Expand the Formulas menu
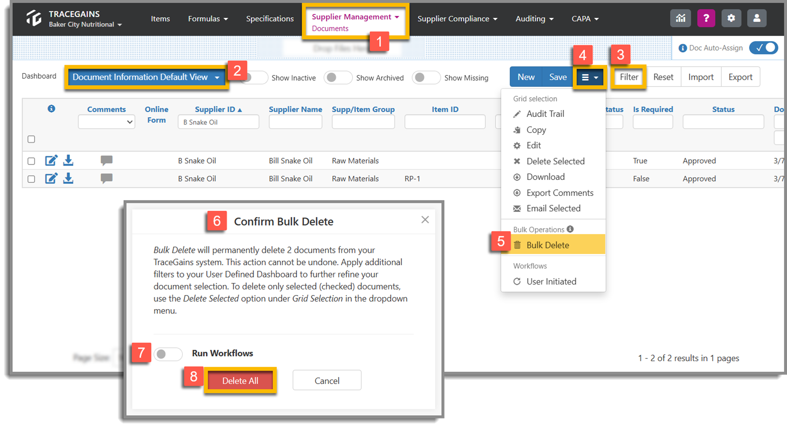Viewport: 787px width, 428px height. pos(208,19)
